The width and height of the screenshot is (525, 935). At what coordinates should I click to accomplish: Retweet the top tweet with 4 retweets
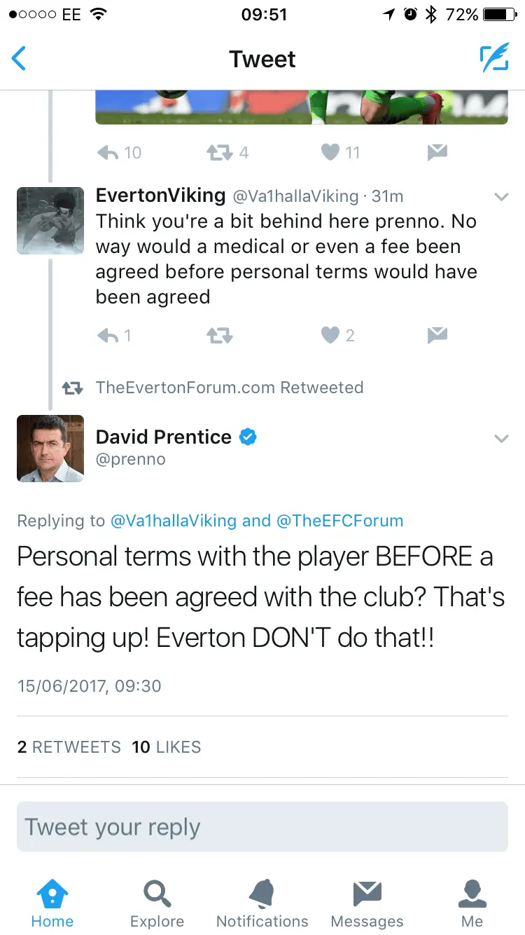tap(219, 152)
